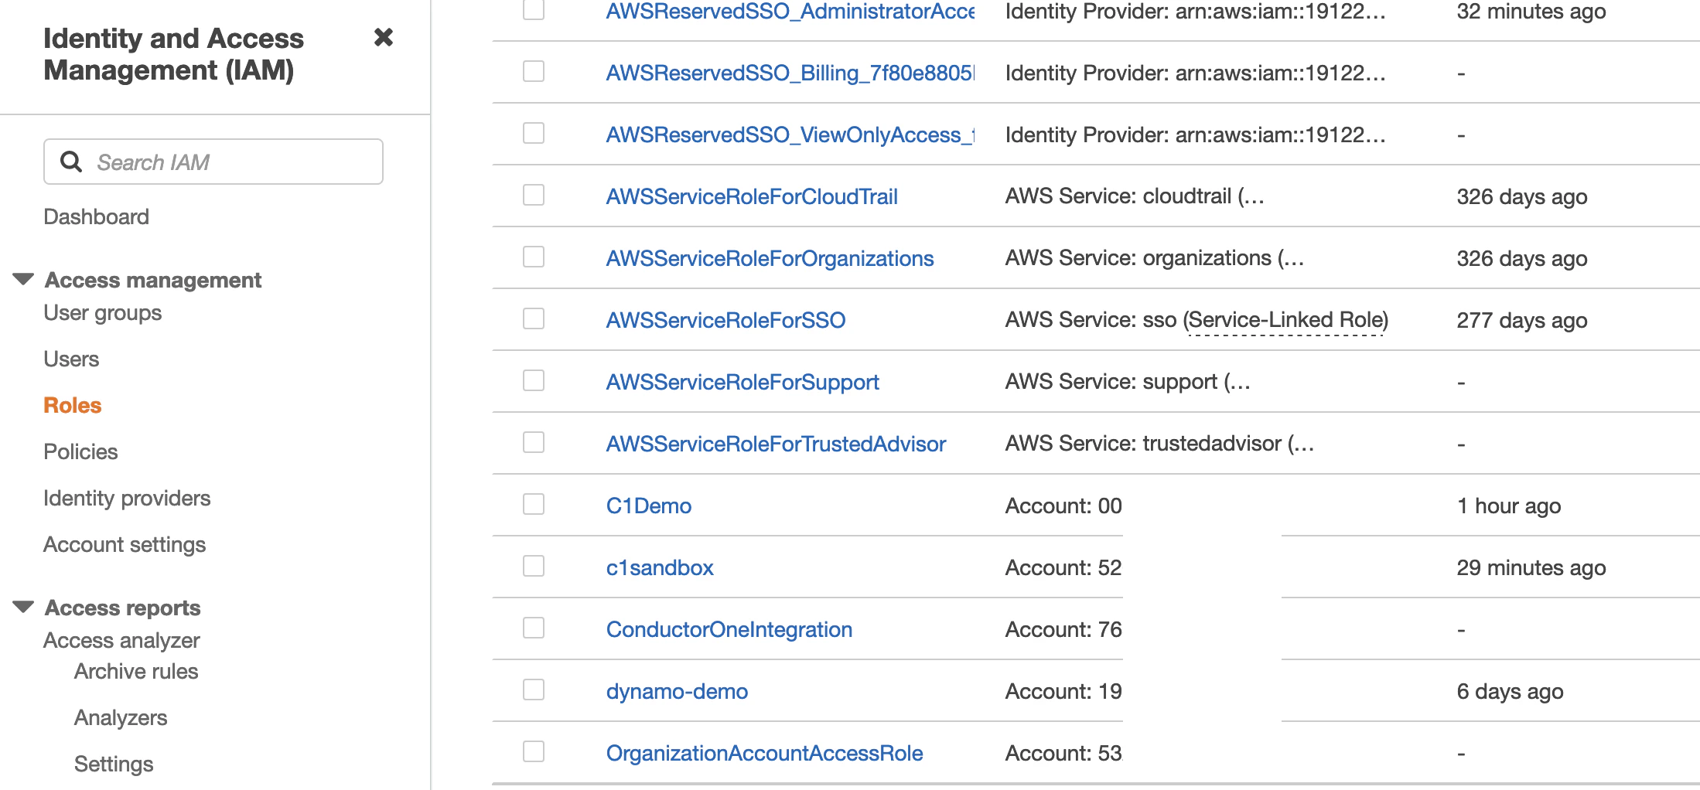Check the dynamo-demo role row
Image resolution: width=1700 pixels, height=790 pixels.
point(534,690)
